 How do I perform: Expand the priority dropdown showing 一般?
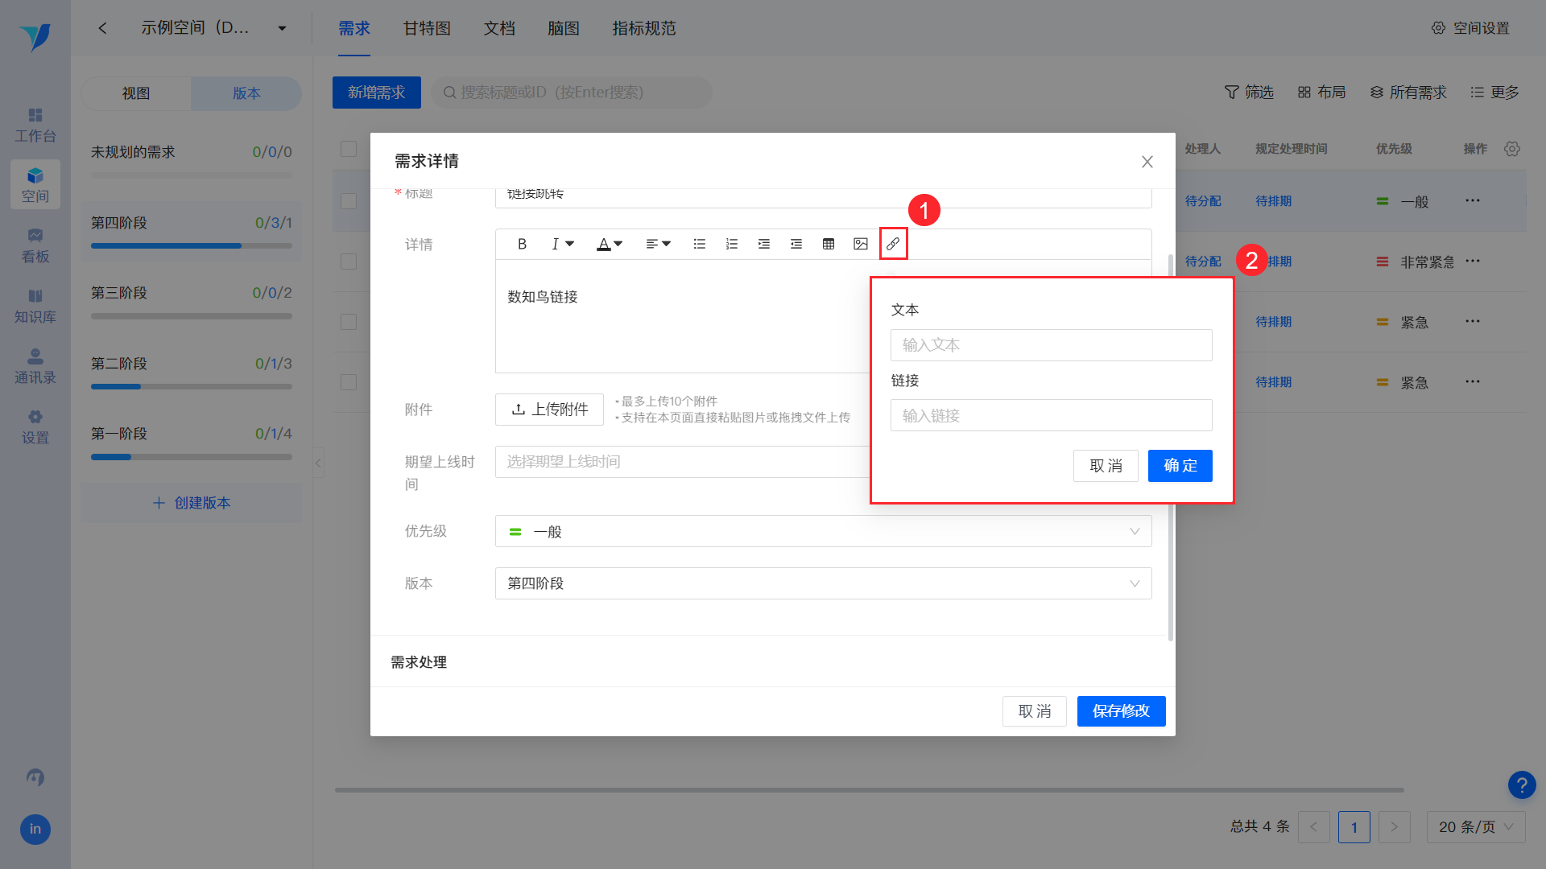point(823,531)
